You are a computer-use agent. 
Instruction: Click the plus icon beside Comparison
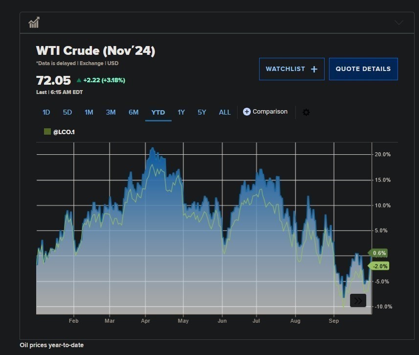247,112
